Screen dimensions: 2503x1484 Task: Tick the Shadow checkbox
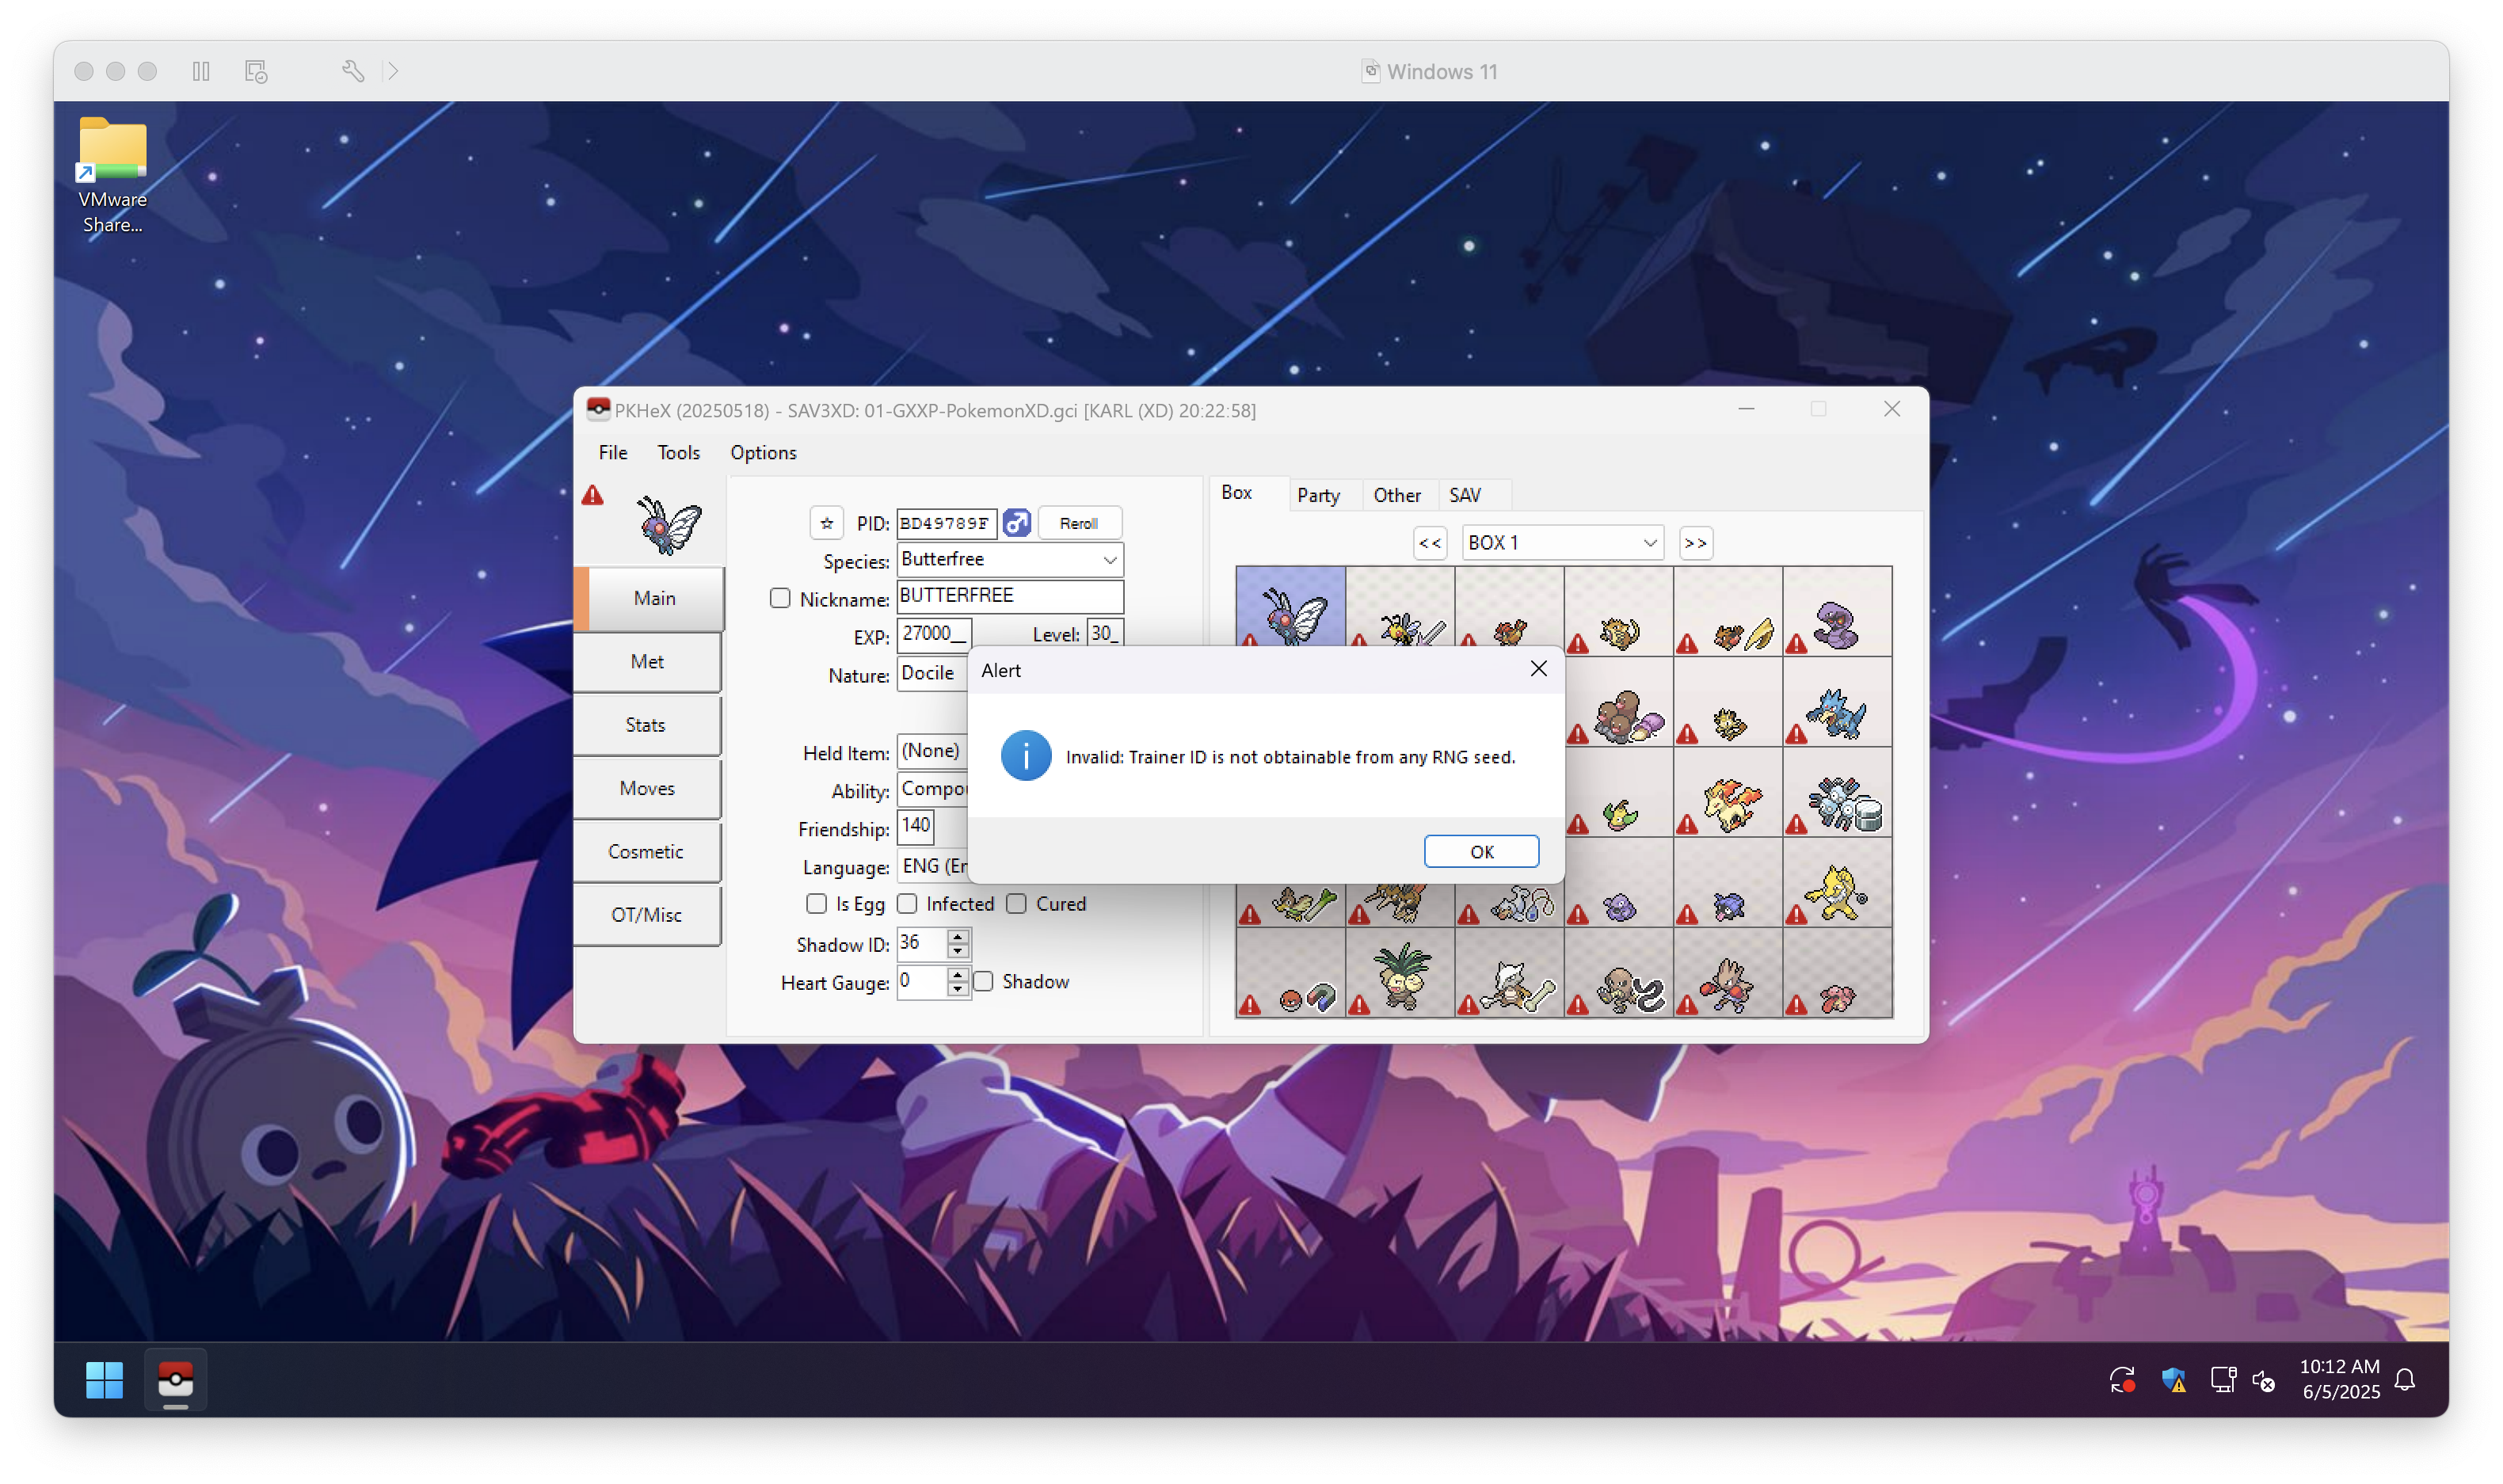pos(984,981)
